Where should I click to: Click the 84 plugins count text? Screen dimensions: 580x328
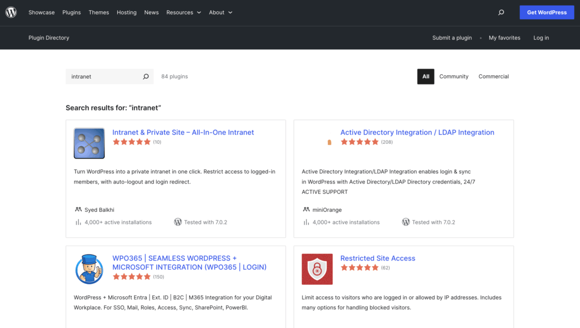(174, 76)
